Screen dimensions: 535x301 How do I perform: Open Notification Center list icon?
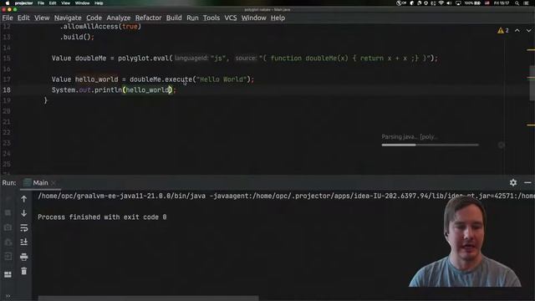coord(527,3)
